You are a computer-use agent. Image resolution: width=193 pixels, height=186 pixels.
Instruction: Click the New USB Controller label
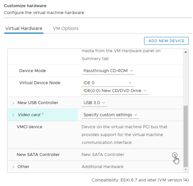click(x=38, y=103)
